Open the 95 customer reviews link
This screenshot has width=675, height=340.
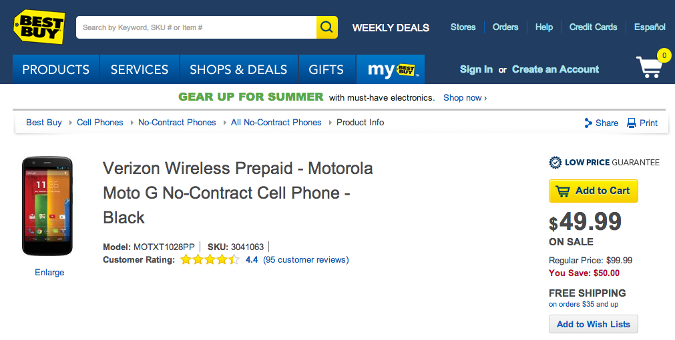(306, 260)
